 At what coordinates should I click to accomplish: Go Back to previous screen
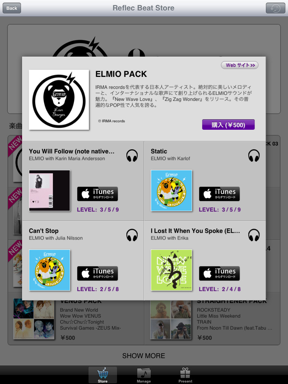click(12, 8)
